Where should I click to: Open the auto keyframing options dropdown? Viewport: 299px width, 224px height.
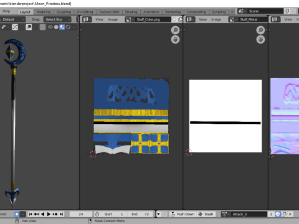click(22, 214)
